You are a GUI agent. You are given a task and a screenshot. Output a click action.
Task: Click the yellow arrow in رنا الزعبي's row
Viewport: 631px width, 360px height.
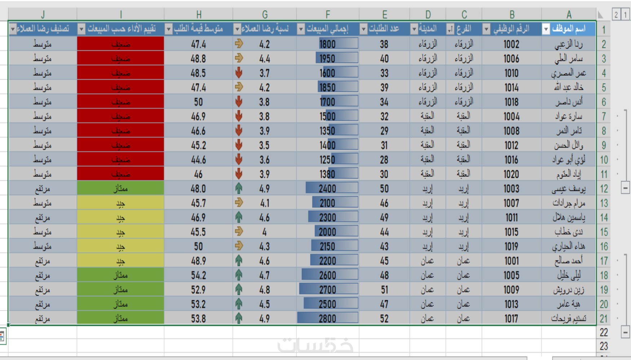[x=239, y=44]
